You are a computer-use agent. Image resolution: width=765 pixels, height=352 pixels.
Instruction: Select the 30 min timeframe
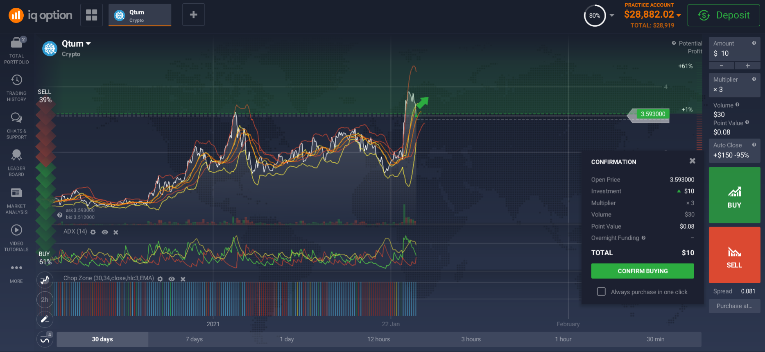(x=655, y=339)
